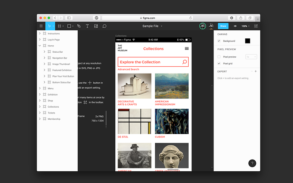Screen dimensions: 293x183
Task: Select the Pen tool
Action: pos(79,26)
